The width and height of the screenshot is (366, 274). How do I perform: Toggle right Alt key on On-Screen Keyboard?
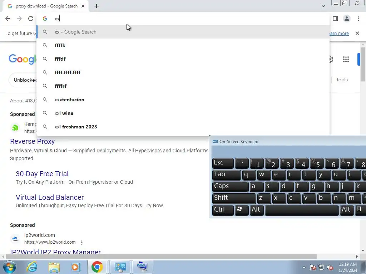point(346,210)
